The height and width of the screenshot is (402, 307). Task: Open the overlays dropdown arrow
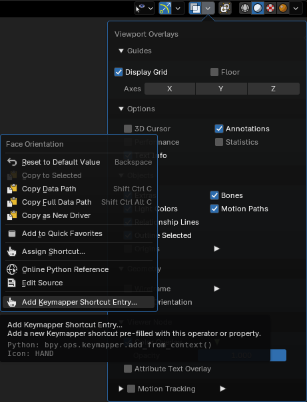pos(208,8)
